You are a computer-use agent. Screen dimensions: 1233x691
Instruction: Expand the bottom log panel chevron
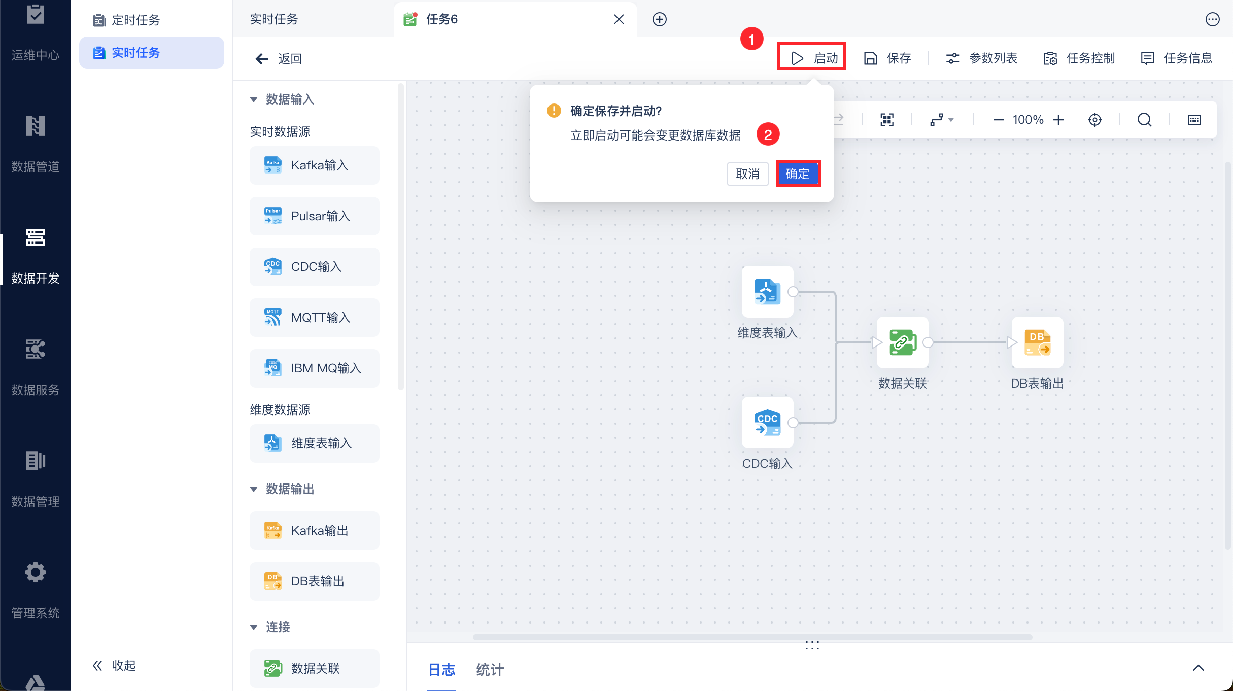1198,668
